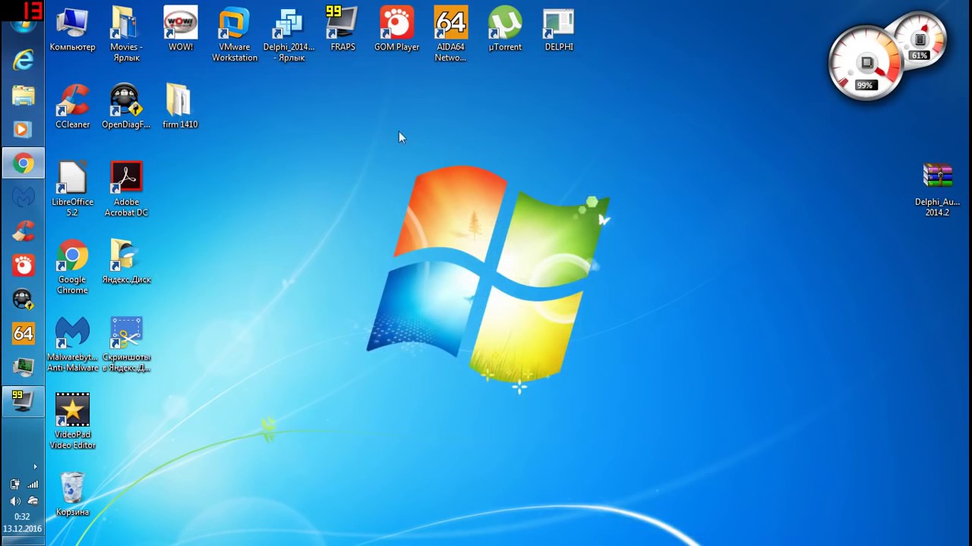Select the FRAPS desktop shortcut

tap(343, 30)
